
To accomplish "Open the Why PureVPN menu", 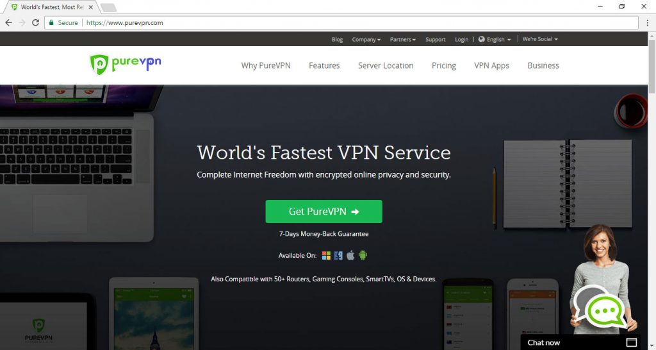I will [266, 66].
